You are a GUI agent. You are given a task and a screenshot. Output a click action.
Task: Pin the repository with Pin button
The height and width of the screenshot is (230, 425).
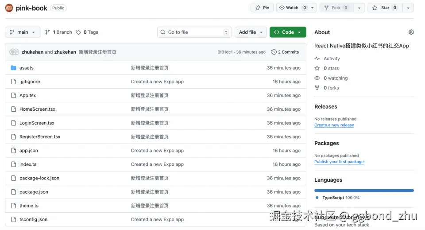(x=262, y=8)
